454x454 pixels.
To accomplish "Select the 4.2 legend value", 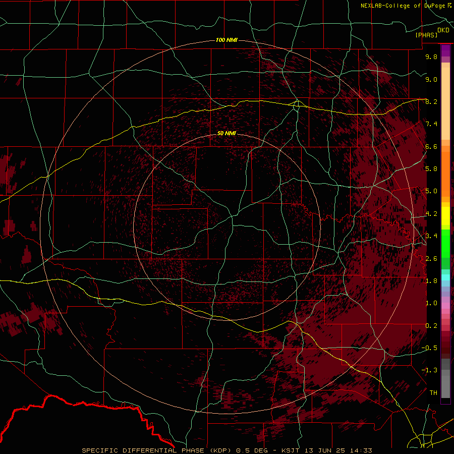I will pos(431,214).
